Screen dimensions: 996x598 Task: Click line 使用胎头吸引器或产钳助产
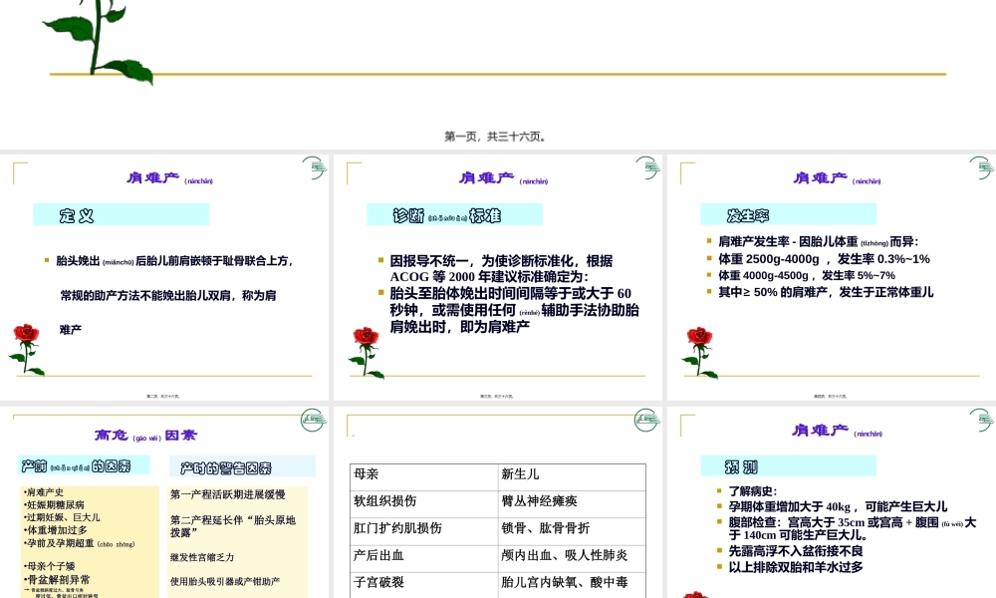coord(225,581)
